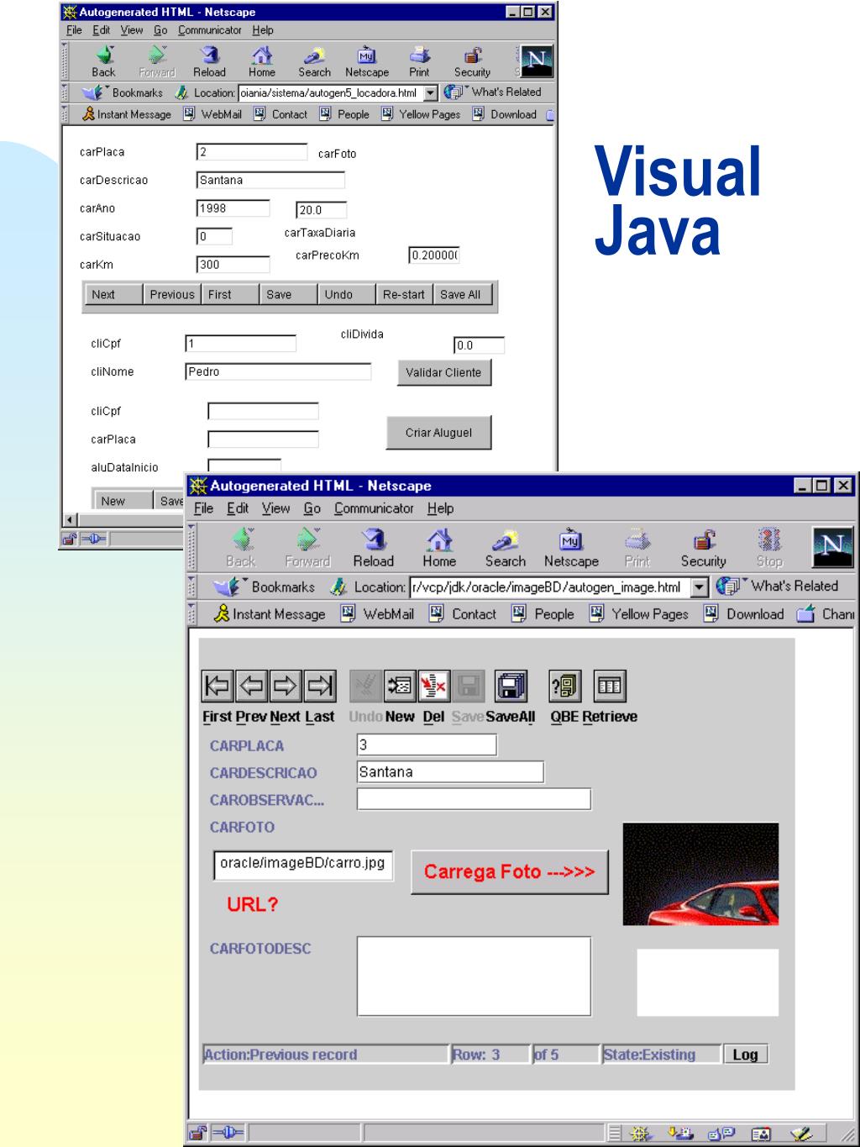The image size is (860, 1147).
Task: Click the grayed Save disk icon
Action: (x=467, y=686)
